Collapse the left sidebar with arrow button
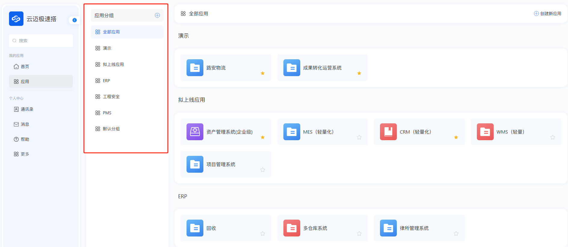The height and width of the screenshot is (247, 568). point(75,20)
